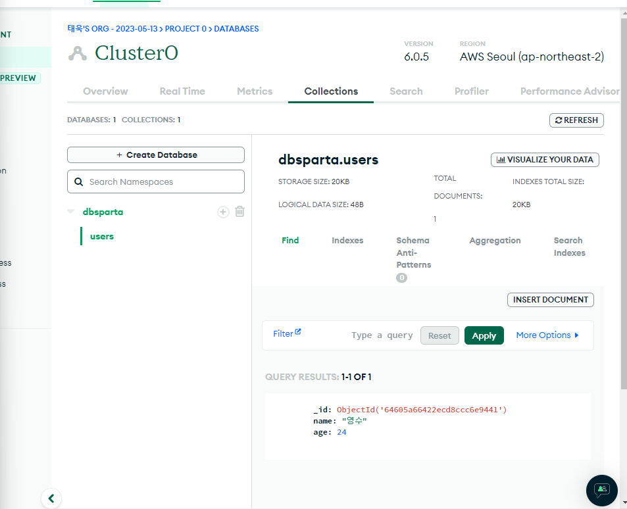Collapse the dbsparta database tree arrow
The height and width of the screenshot is (509, 627).
coord(71,212)
